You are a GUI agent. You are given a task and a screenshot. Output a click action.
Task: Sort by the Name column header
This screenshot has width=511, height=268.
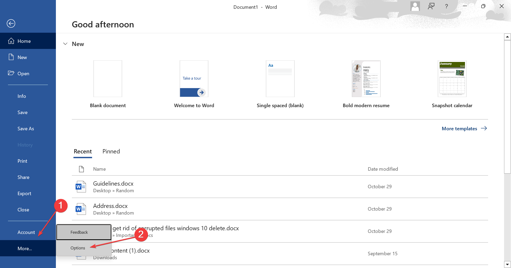[x=100, y=169]
